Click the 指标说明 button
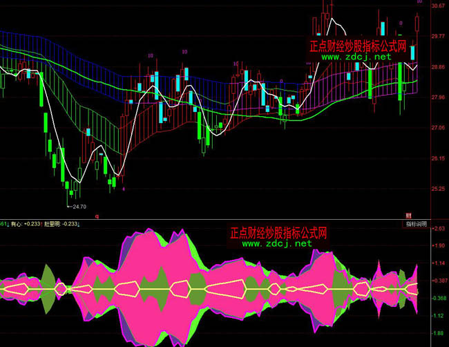This screenshot has width=449, height=347. tap(415, 224)
